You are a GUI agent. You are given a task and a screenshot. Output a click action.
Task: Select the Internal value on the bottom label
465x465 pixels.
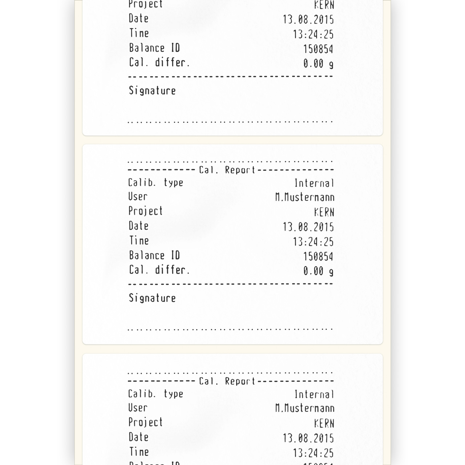point(314,395)
